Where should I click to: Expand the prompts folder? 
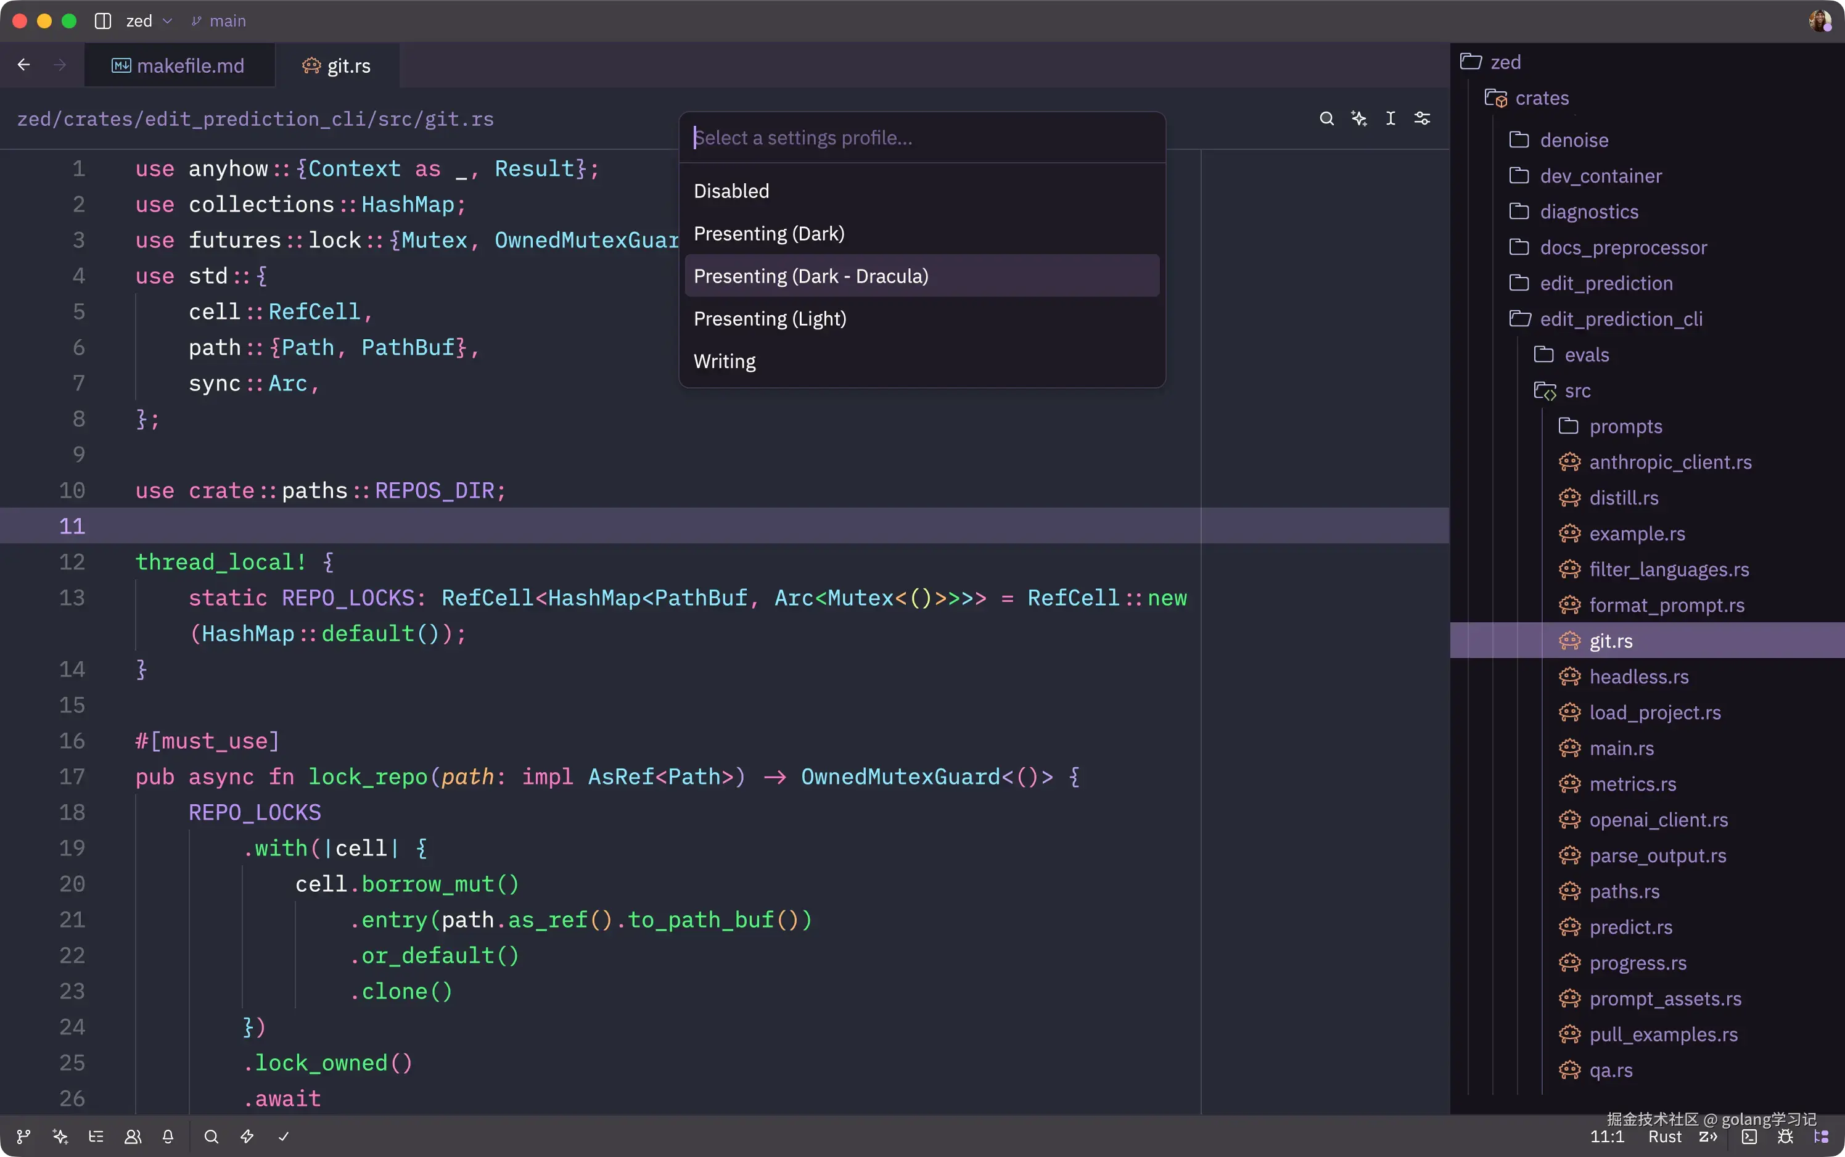(x=1625, y=426)
